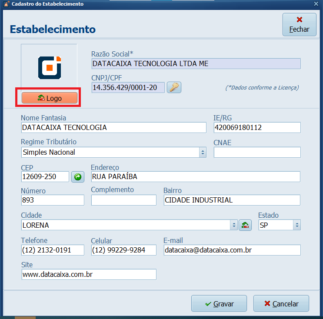
Task: Click the Site field
Action: tap(89, 275)
